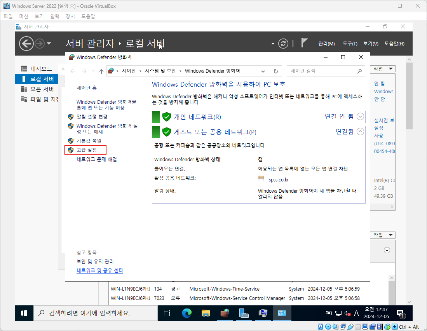Open the VirtualBox 장치 menu

pyautogui.click(x=70, y=16)
